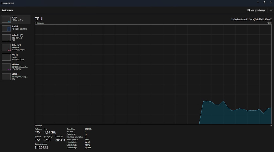Viewport: 274px width, 152px height.
Task: Click the 372 İşlemler count
Action: 37,140
